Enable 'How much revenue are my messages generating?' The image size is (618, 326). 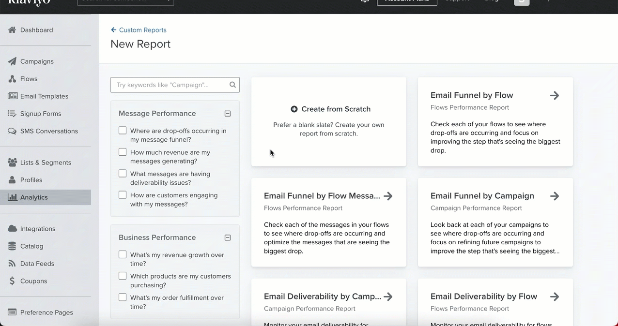(x=123, y=151)
